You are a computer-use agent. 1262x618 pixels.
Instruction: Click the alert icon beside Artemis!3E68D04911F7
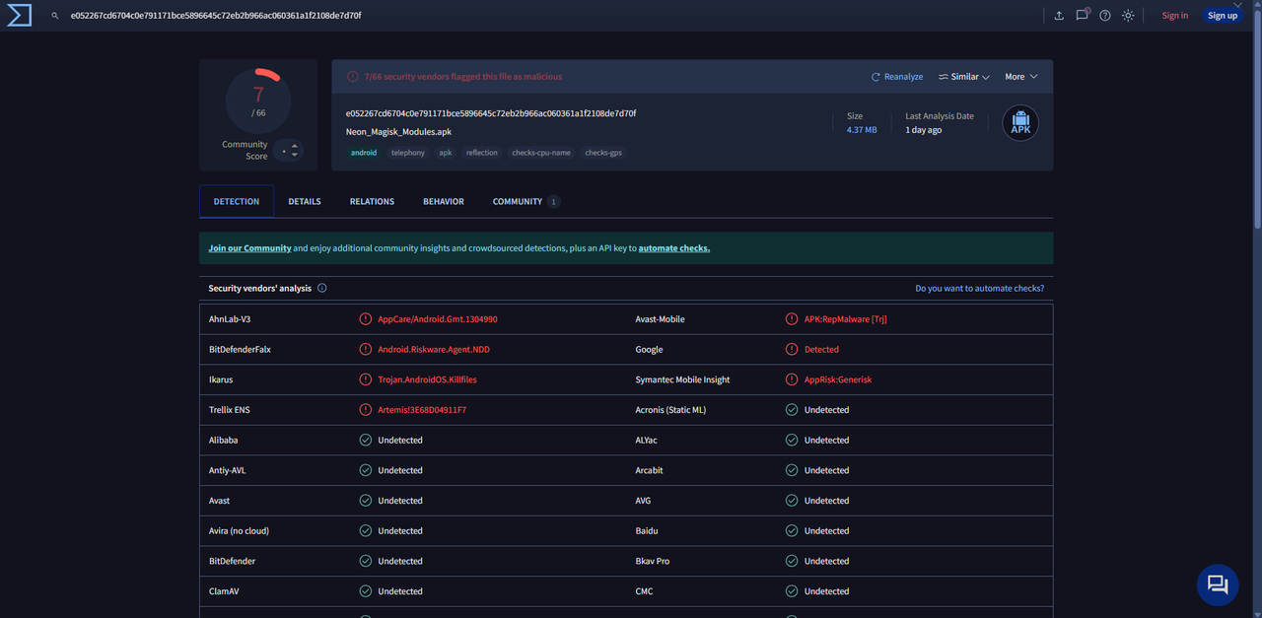point(366,410)
